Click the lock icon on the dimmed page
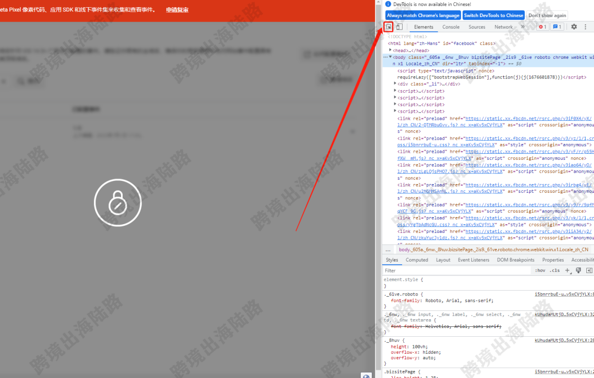Screen dimensions: 594x378 118,203
